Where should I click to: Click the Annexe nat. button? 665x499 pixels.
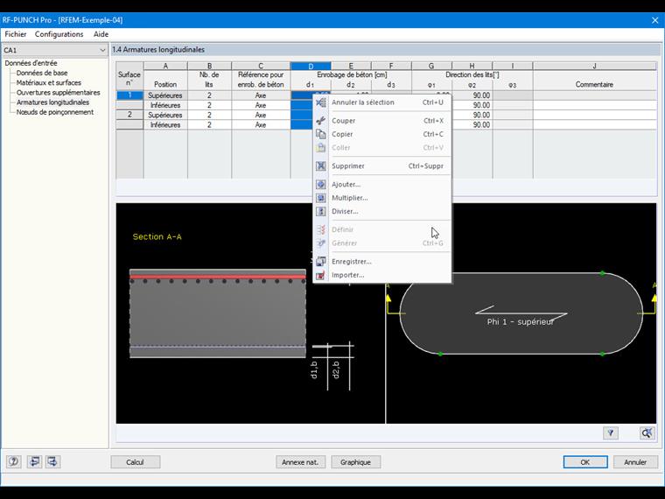coord(300,462)
